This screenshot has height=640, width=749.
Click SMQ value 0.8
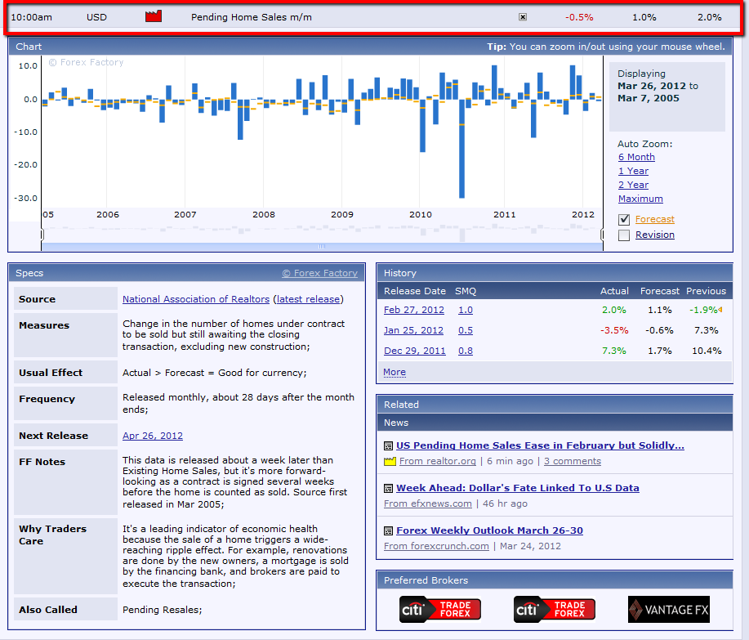click(x=466, y=351)
